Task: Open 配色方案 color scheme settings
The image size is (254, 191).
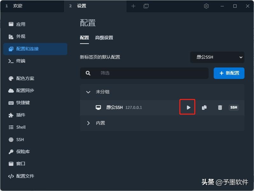Action: 25,78
